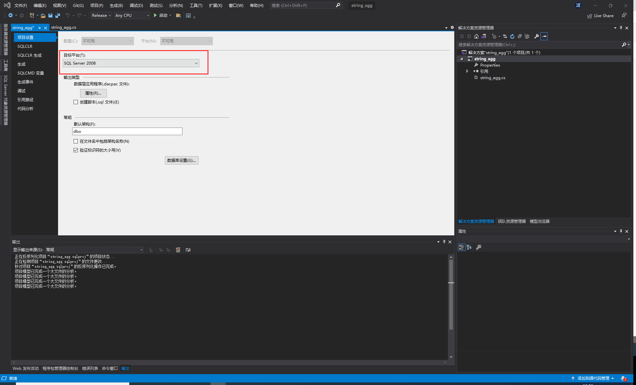636x385 pixels.
Task: Switch to the string_agg.cs tab
Action: [x=64, y=27]
